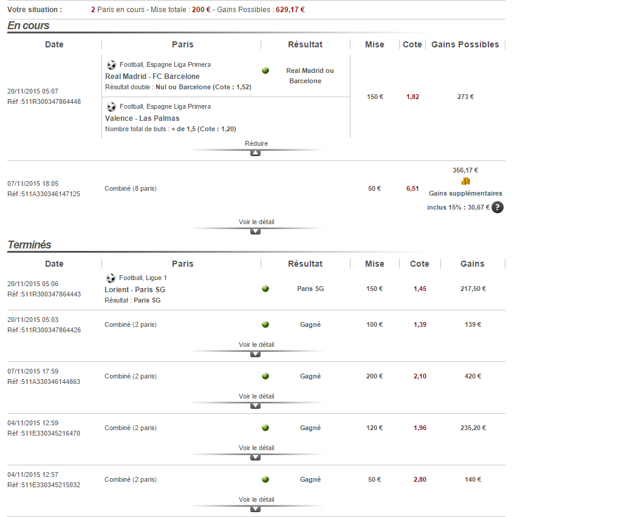The width and height of the screenshot is (619, 517).
Task: Click Voir le détail for the 8 paris combo
Action: pos(256,222)
